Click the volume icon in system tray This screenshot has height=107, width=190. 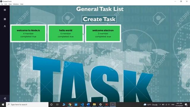click(x=169, y=105)
